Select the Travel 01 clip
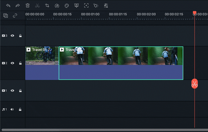This screenshot has height=132, width=208. pyautogui.click(x=42, y=63)
